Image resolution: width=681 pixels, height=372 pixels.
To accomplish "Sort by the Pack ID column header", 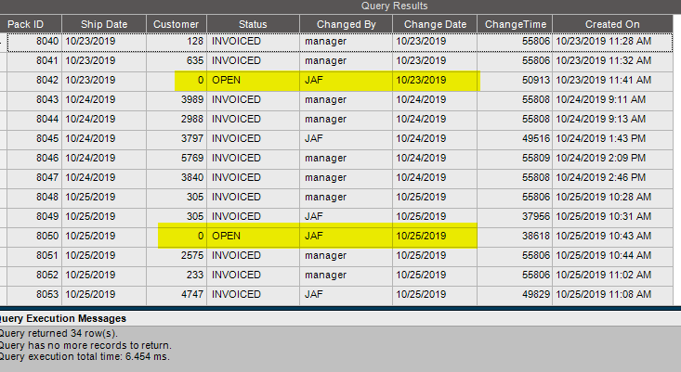I will point(31,24).
